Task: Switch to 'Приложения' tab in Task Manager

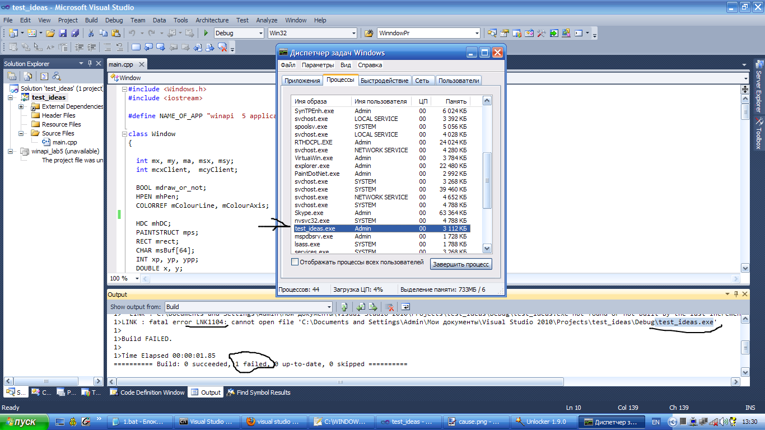Action: pos(302,81)
